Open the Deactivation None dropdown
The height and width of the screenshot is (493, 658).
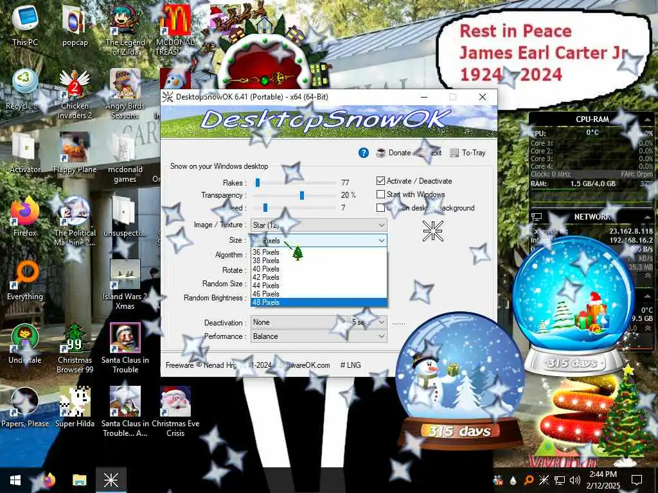pyautogui.click(x=299, y=322)
